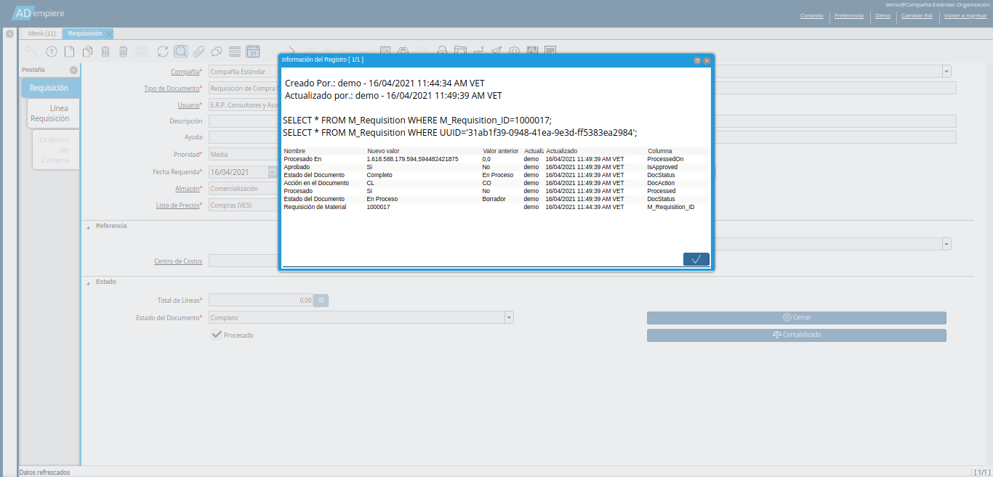Toggle the grid view list icon
Viewport: 993px width, 477px height.
point(235,52)
